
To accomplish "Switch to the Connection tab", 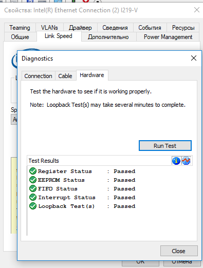I will click(38, 76).
